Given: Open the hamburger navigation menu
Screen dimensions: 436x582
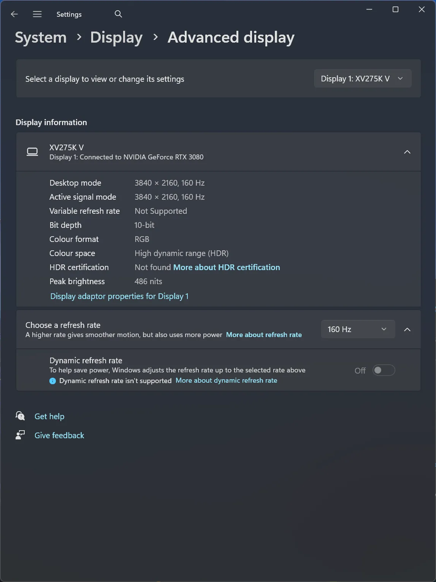Looking at the screenshot, I should 37,14.
